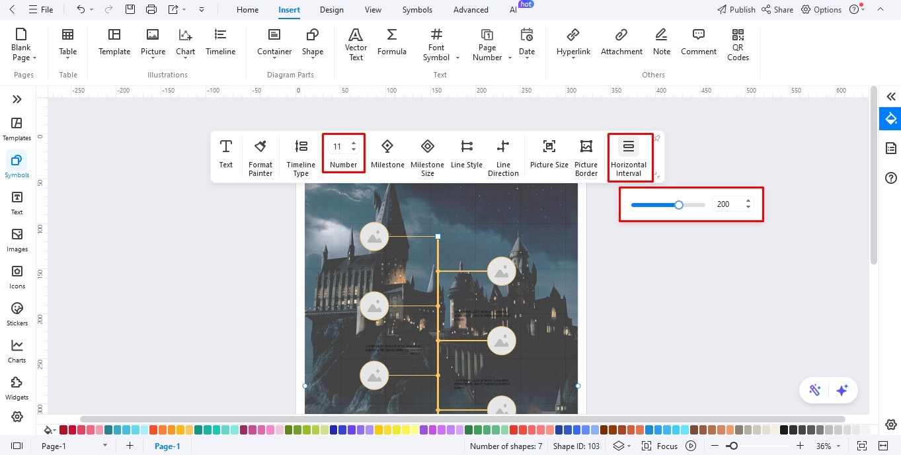Viewport: 901px width, 455px height.
Task: Toggle Horizontal Interval option
Action: 629,158
